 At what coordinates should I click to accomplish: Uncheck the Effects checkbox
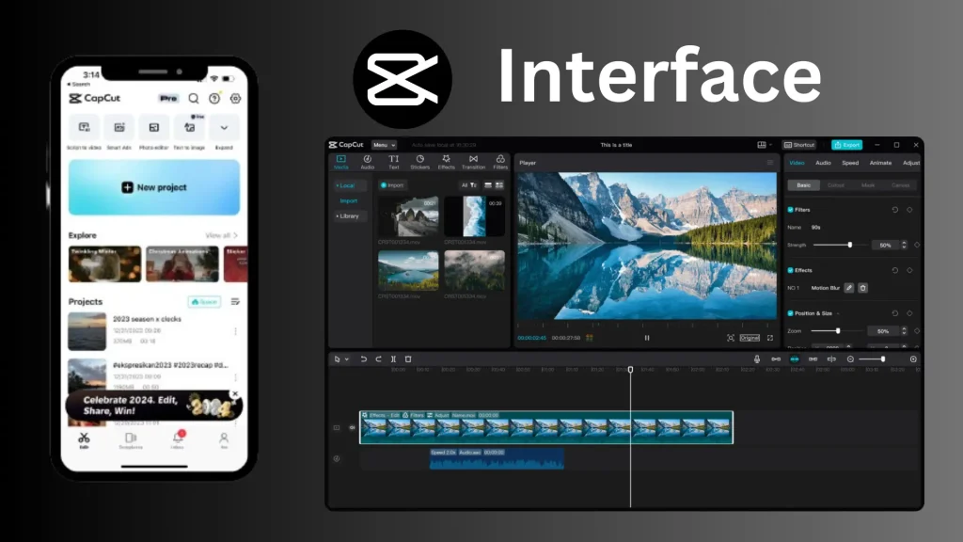coord(790,270)
